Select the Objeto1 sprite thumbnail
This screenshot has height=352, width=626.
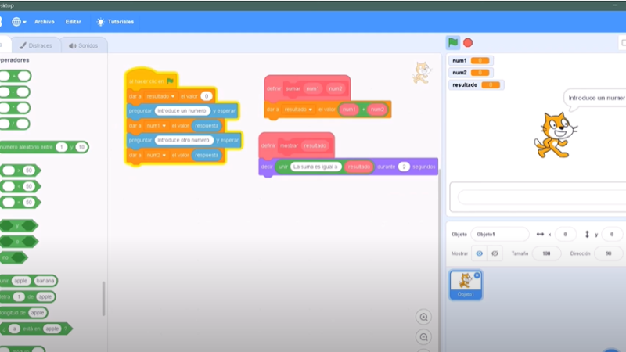click(x=466, y=285)
